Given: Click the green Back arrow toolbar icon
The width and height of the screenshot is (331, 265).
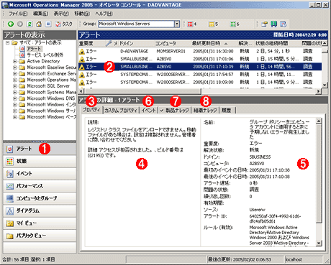Looking at the screenshot, I should click(x=11, y=24).
